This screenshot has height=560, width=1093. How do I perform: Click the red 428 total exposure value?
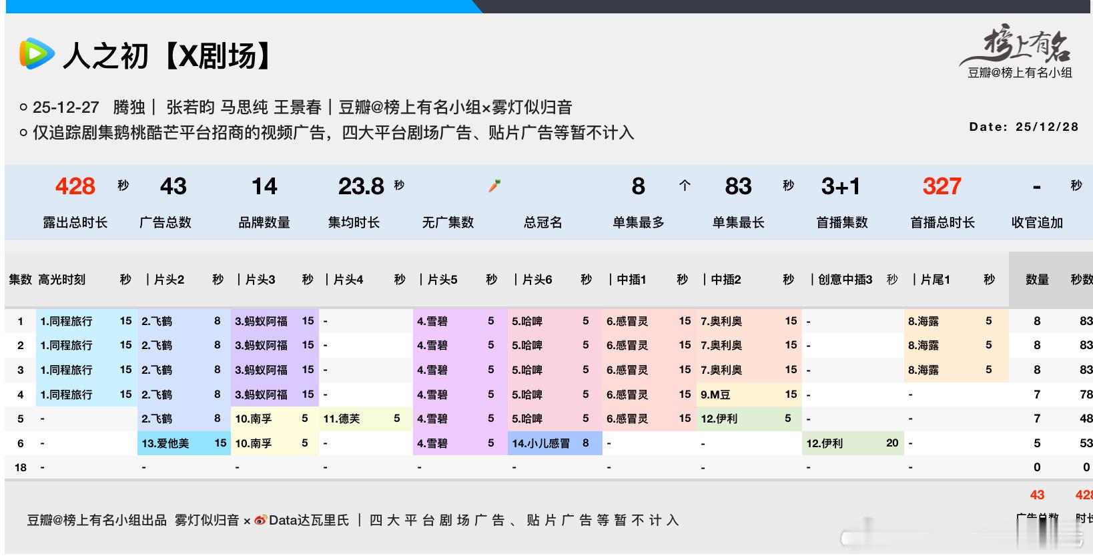point(75,186)
